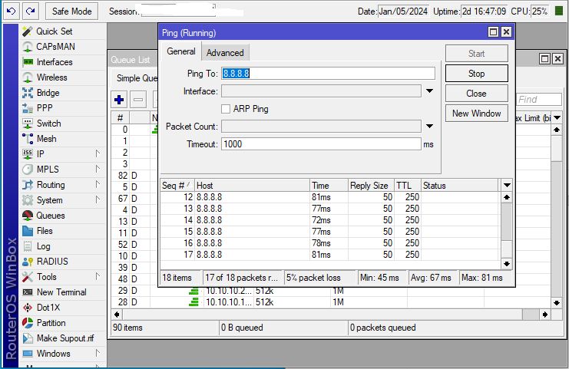The image size is (569, 369).
Task: Open the Interface dropdown arrow
Action: pyautogui.click(x=429, y=91)
